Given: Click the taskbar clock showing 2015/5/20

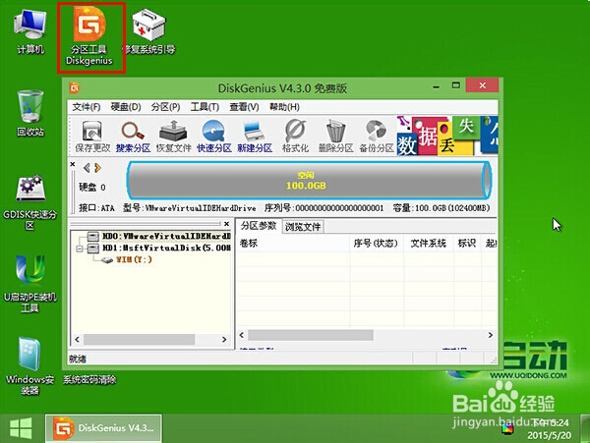Looking at the screenshot, I should [x=549, y=428].
